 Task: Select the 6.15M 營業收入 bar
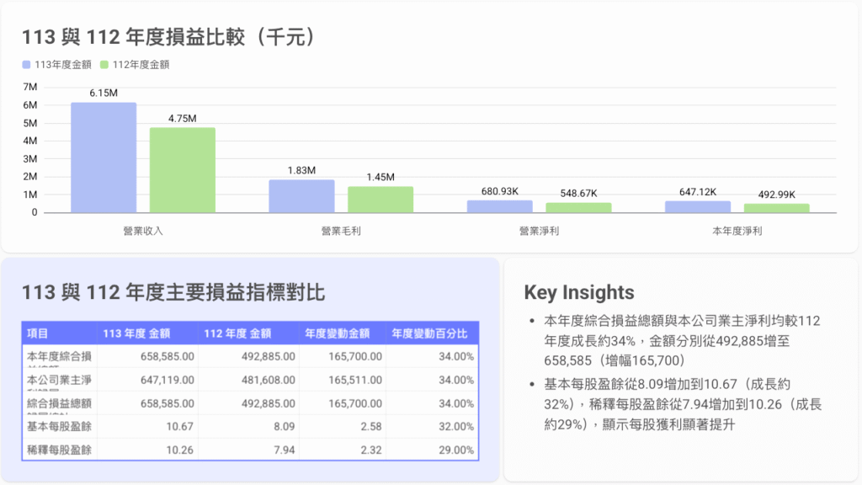pyautogui.click(x=103, y=156)
